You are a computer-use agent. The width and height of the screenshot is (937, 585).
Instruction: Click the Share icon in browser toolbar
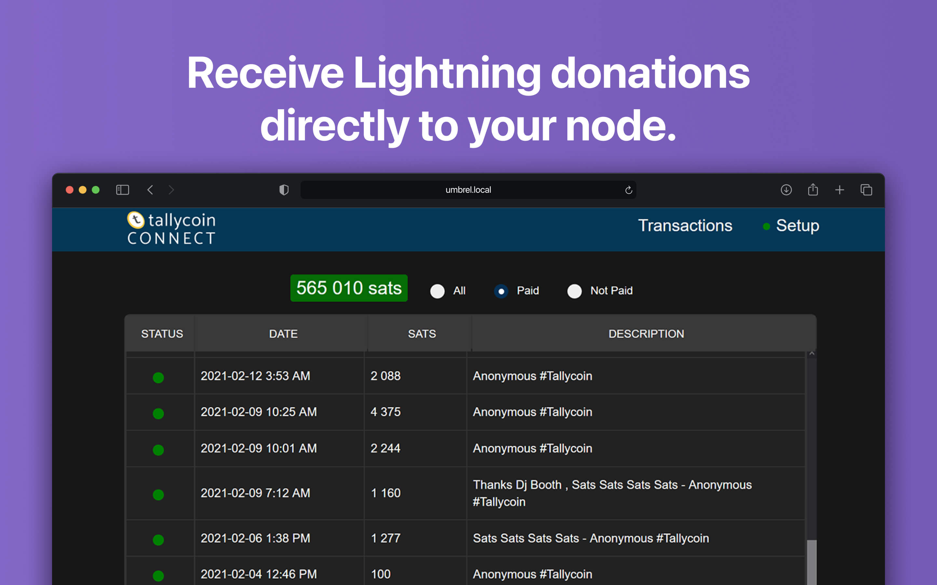click(813, 189)
